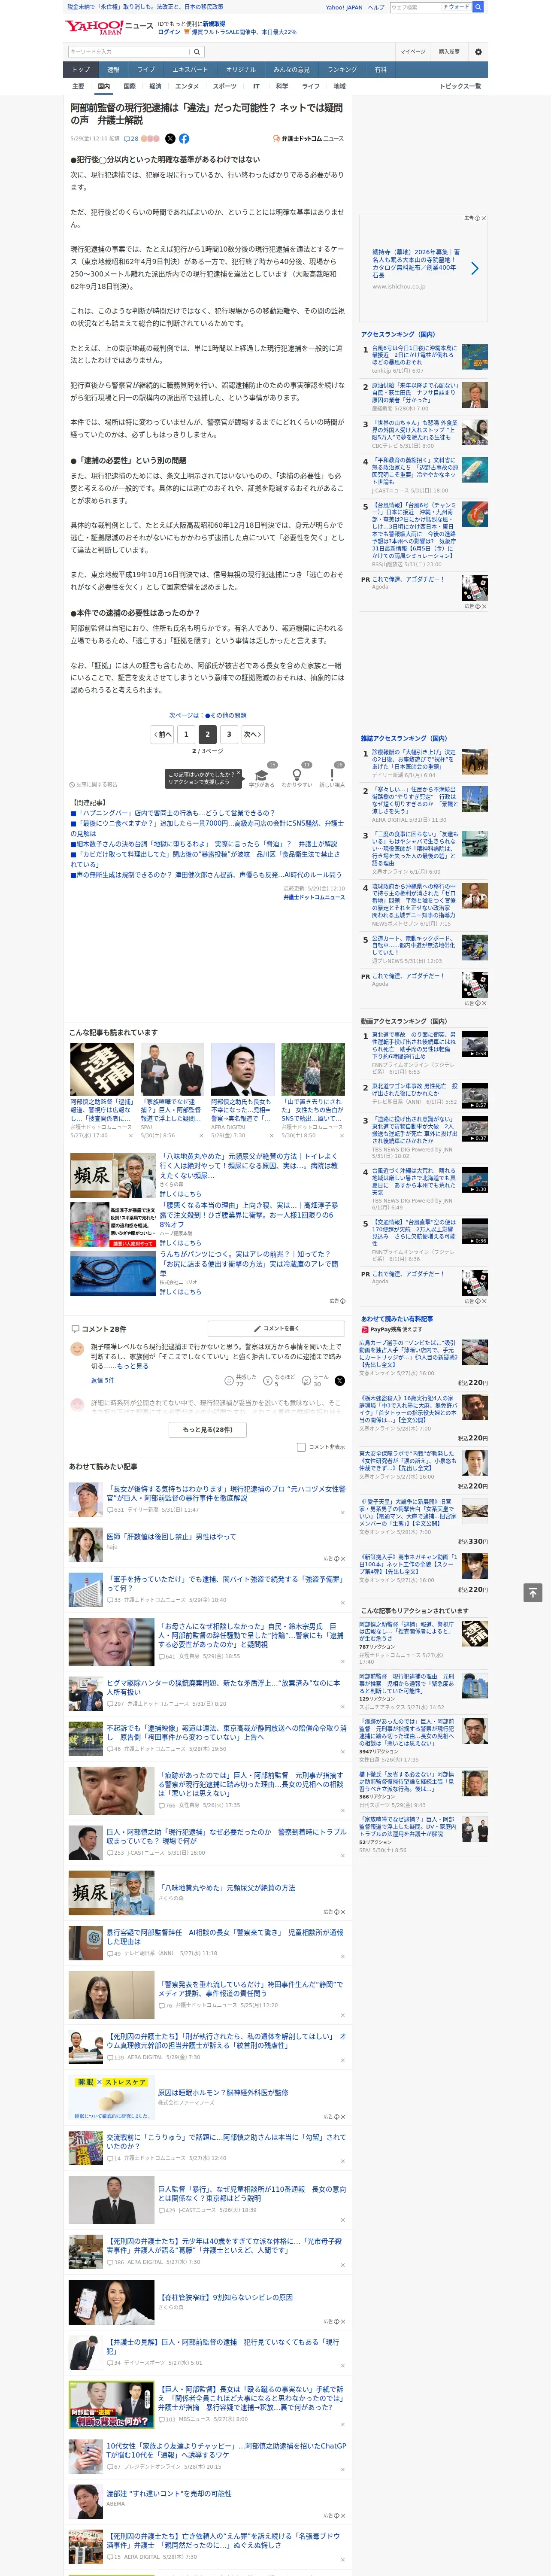Open the マイページ link

tap(413, 52)
